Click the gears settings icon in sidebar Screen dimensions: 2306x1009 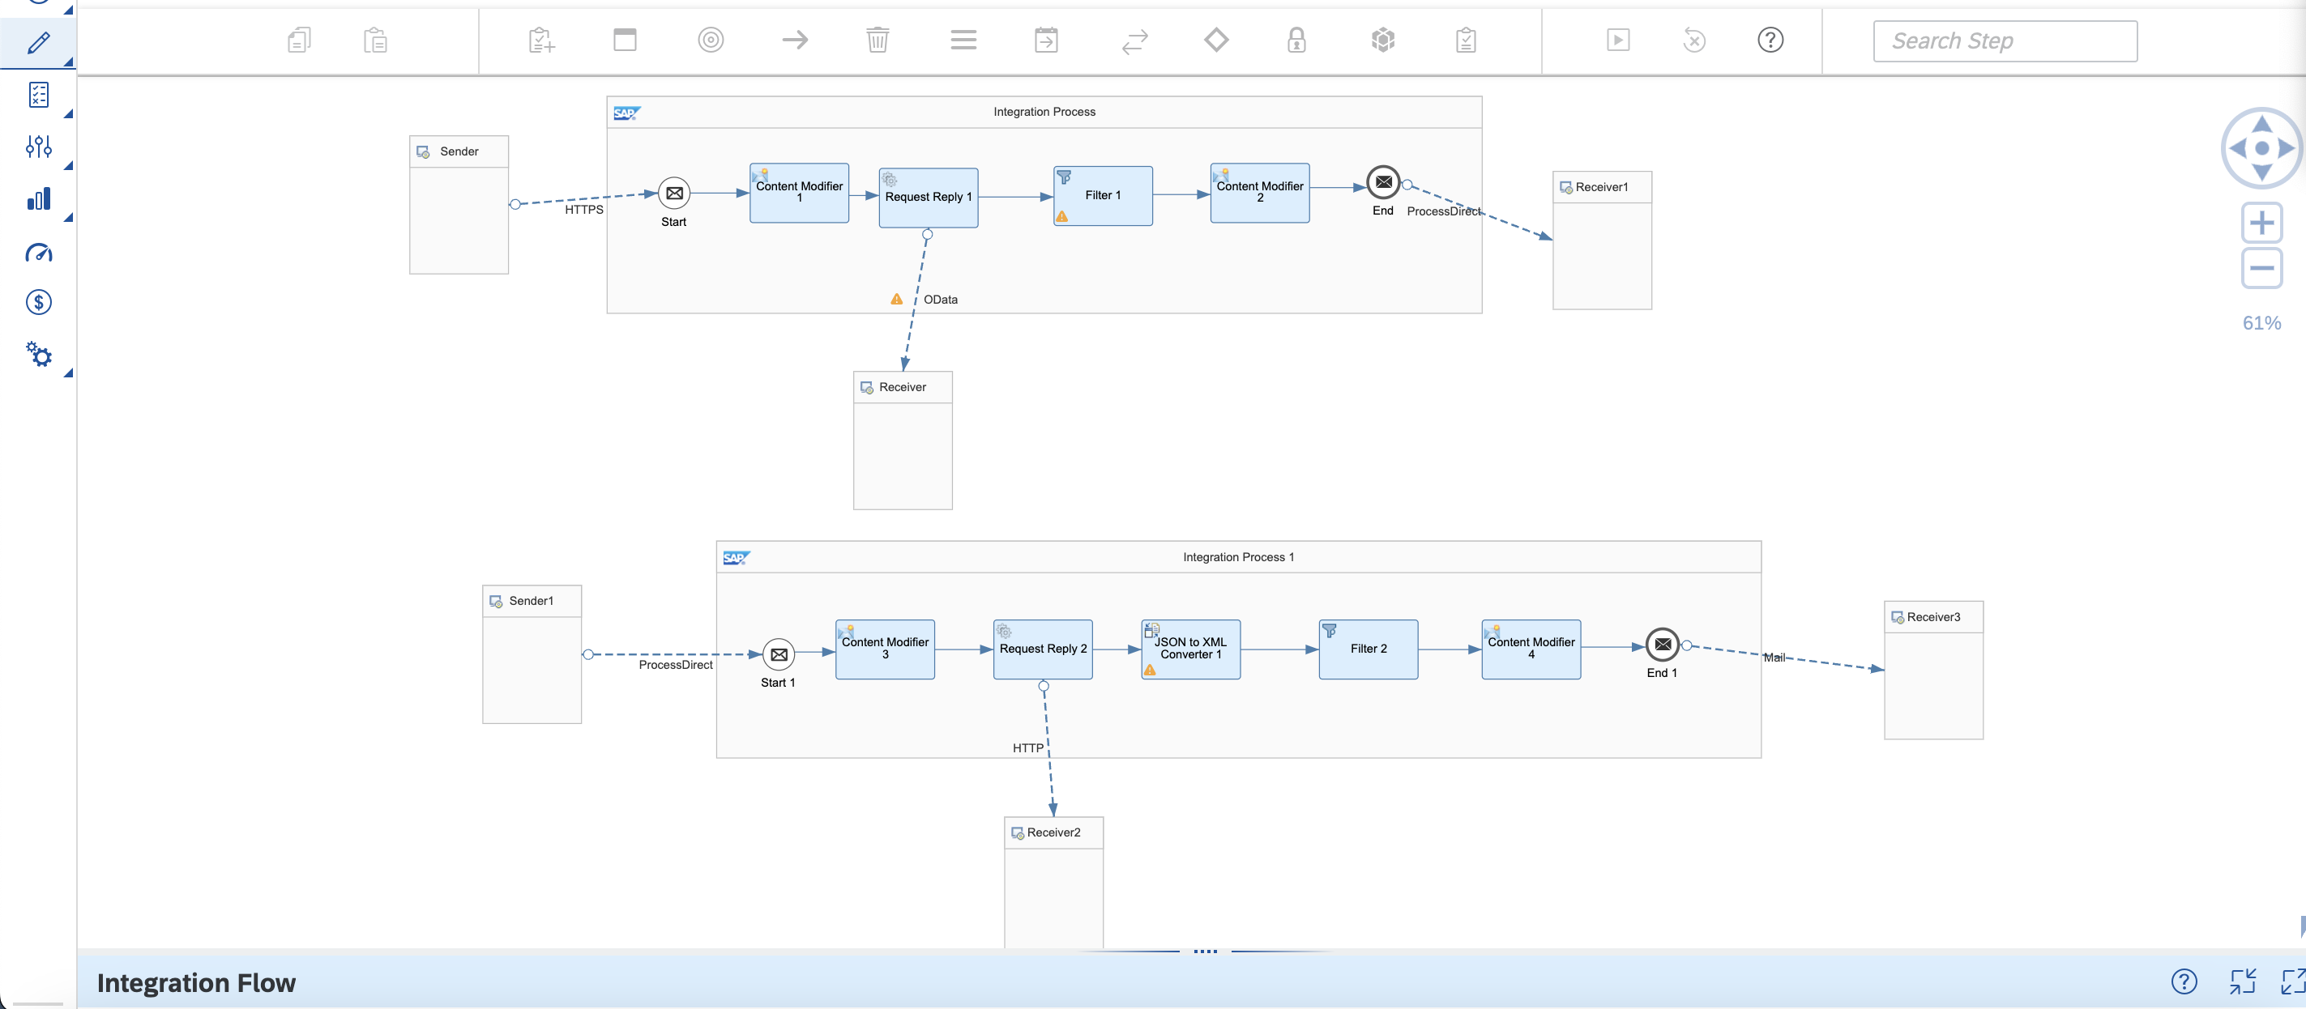(x=39, y=354)
